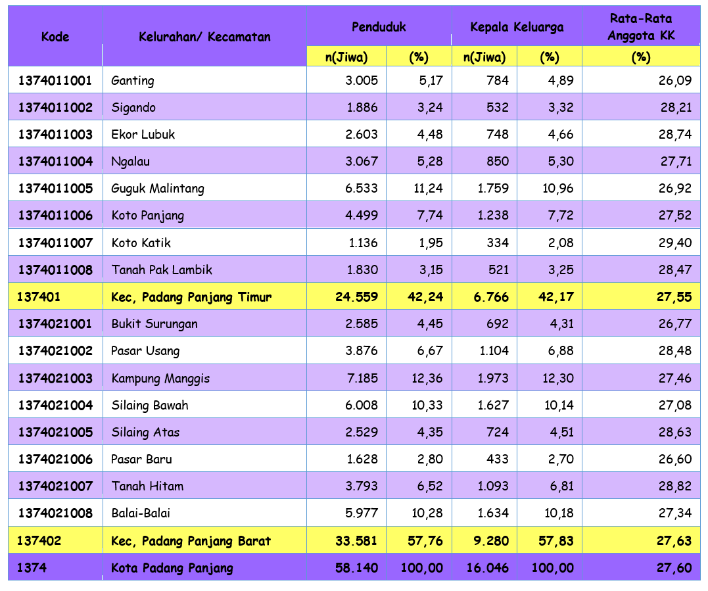The image size is (708, 591).
Task: Select the total 24.559 in Timur row
Action: pyautogui.click(x=356, y=297)
